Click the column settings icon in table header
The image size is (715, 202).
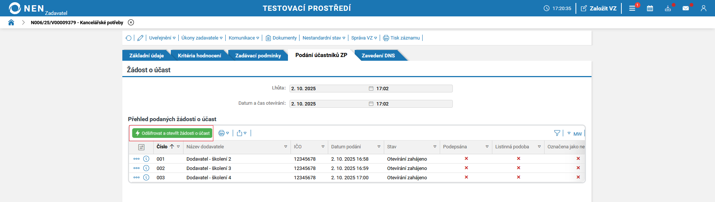click(141, 147)
